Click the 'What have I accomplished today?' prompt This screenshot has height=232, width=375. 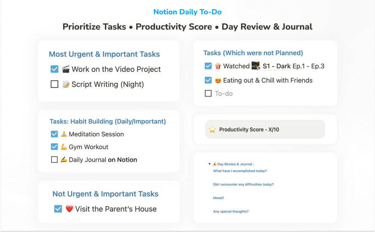pos(240,171)
